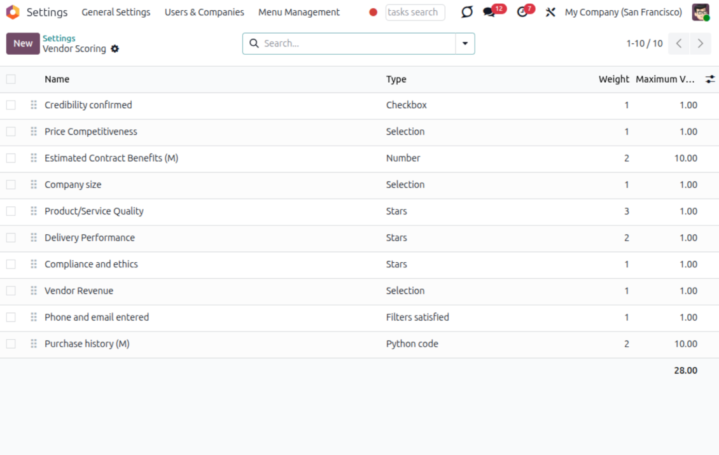The width and height of the screenshot is (719, 455).
Task: Click drag handle for Price Competitiveness row
Action: click(34, 132)
